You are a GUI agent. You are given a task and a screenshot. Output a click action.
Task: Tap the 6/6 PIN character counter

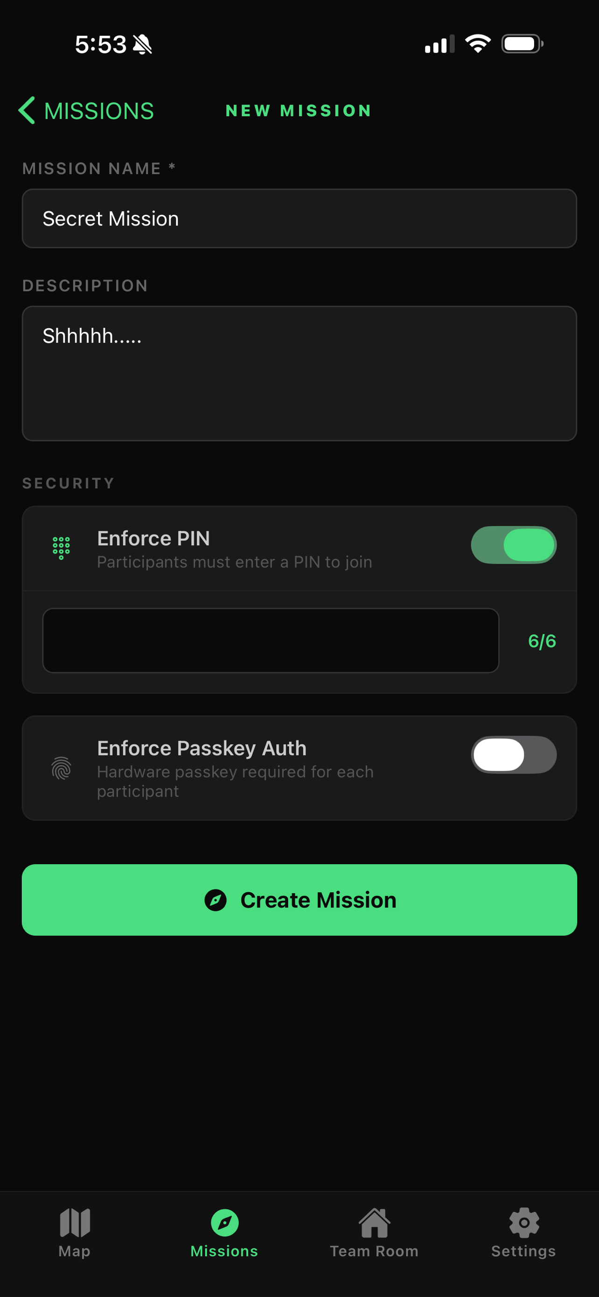(542, 641)
